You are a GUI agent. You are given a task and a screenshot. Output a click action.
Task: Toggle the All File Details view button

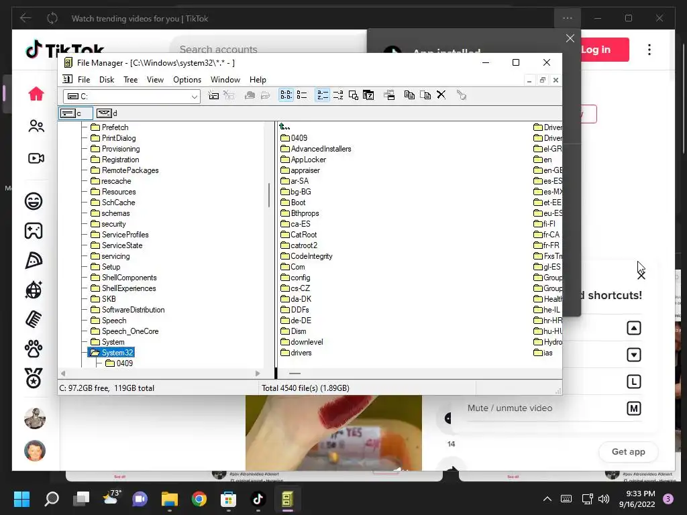(302, 95)
